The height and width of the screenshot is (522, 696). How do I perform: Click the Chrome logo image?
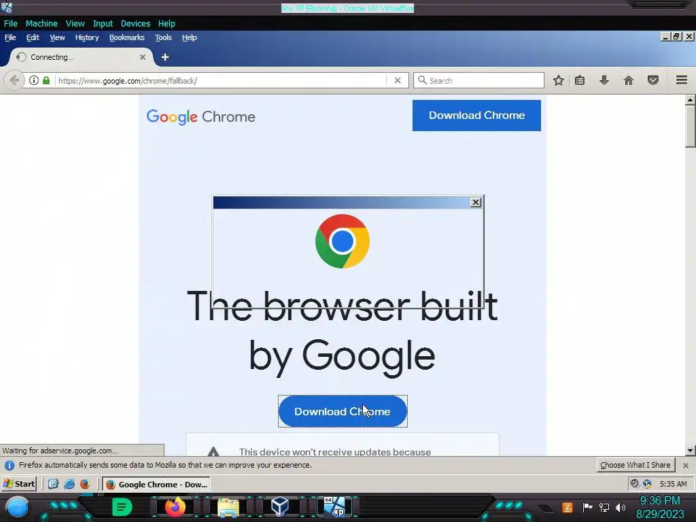click(343, 241)
